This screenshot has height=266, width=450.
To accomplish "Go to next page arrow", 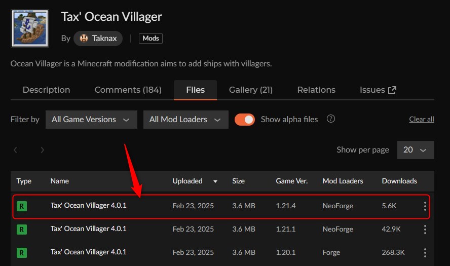I will [x=42, y=150].
